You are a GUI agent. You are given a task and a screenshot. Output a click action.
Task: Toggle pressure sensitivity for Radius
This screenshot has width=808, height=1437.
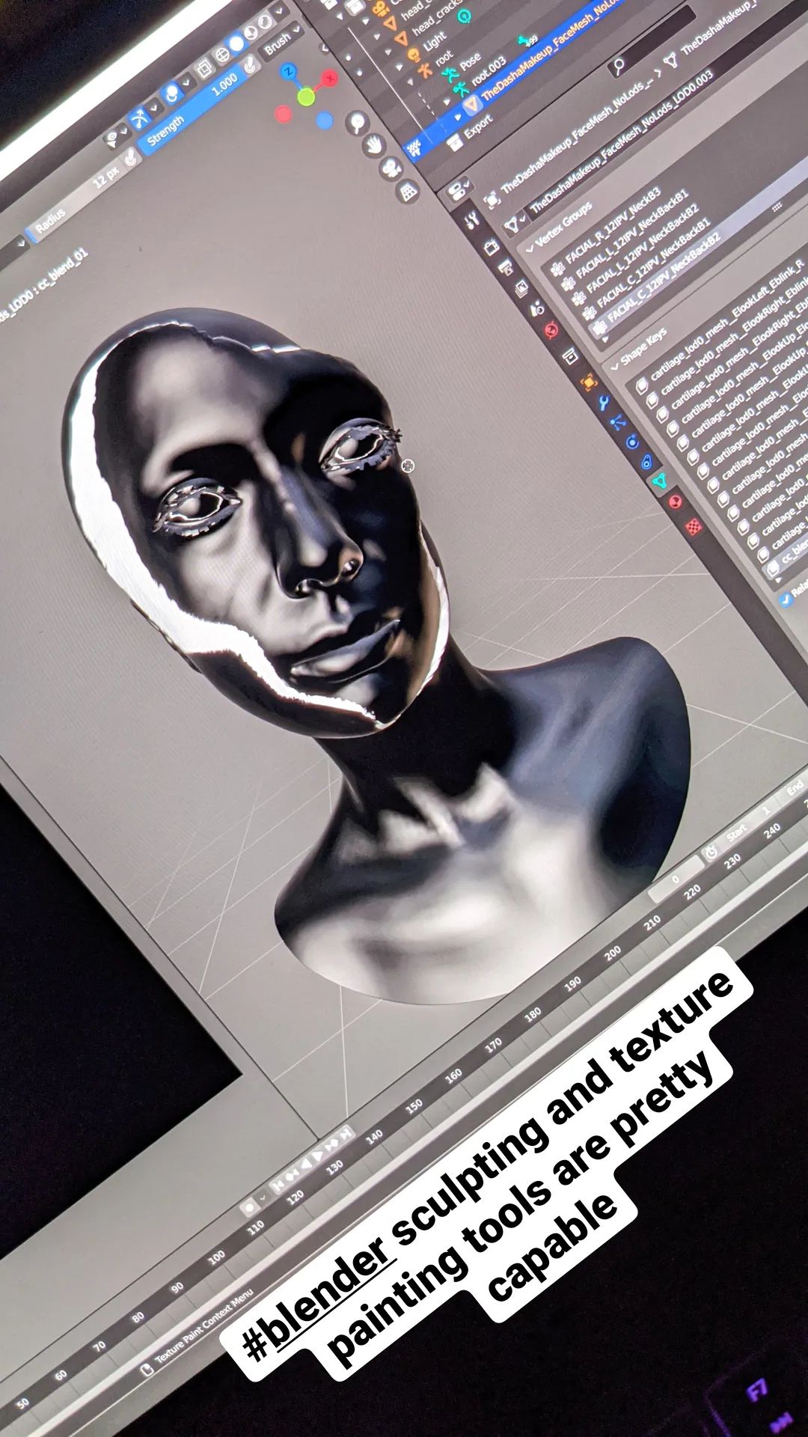132,158
